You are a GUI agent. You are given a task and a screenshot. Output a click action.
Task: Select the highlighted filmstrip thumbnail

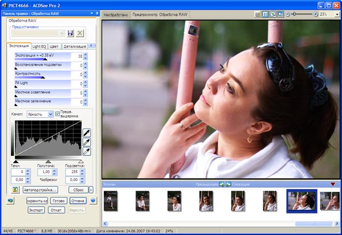click(301, 201)
